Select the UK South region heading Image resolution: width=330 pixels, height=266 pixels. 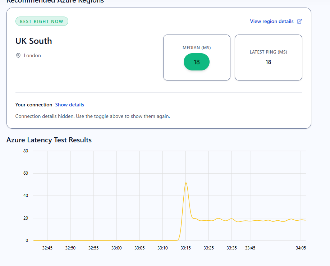point(34,41)
